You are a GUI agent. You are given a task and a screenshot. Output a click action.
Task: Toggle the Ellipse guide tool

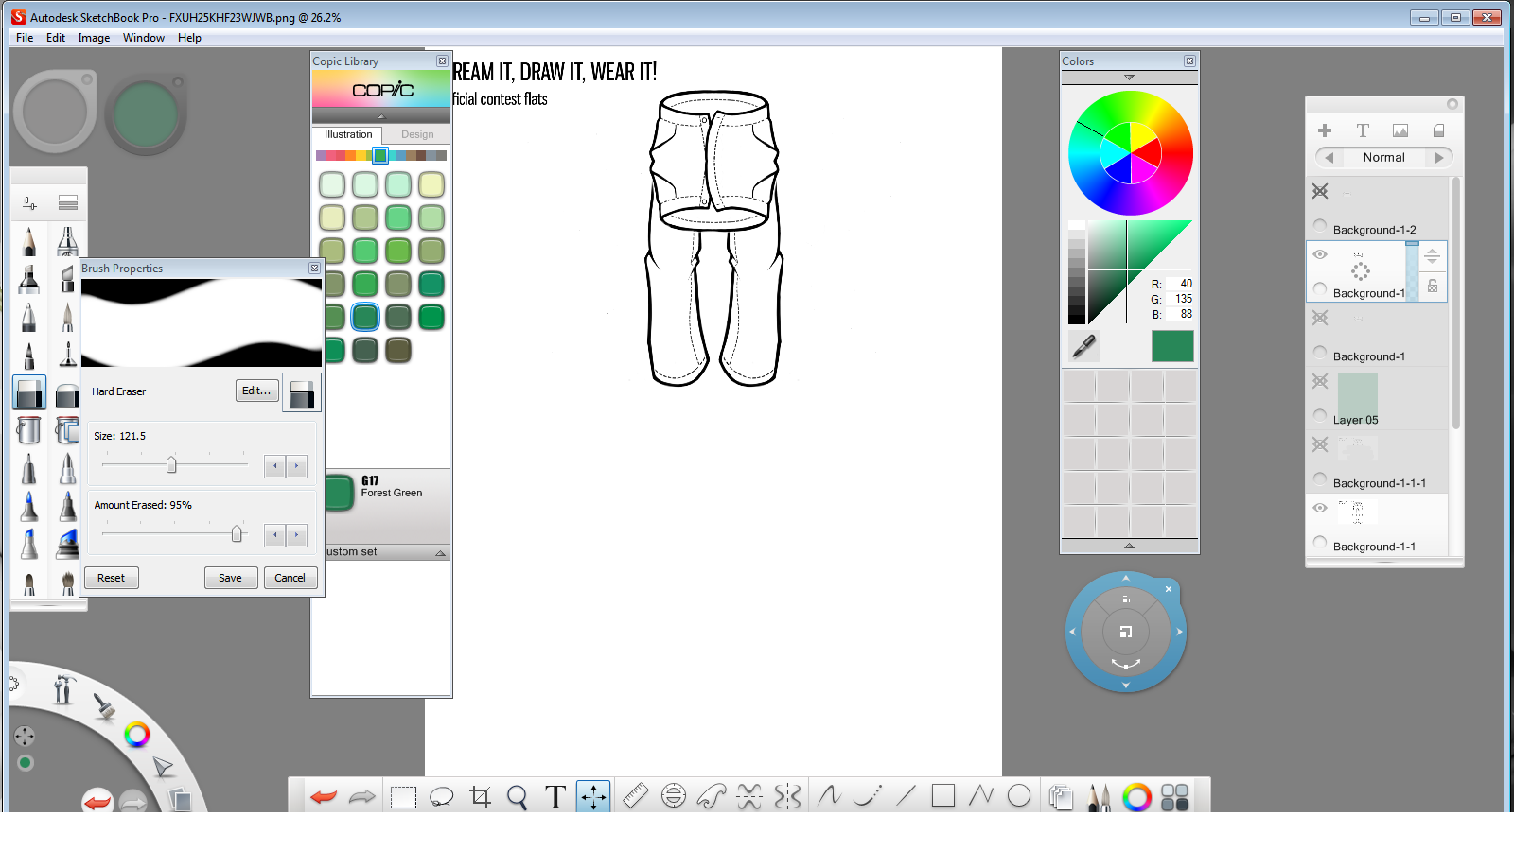pos(674,796)
